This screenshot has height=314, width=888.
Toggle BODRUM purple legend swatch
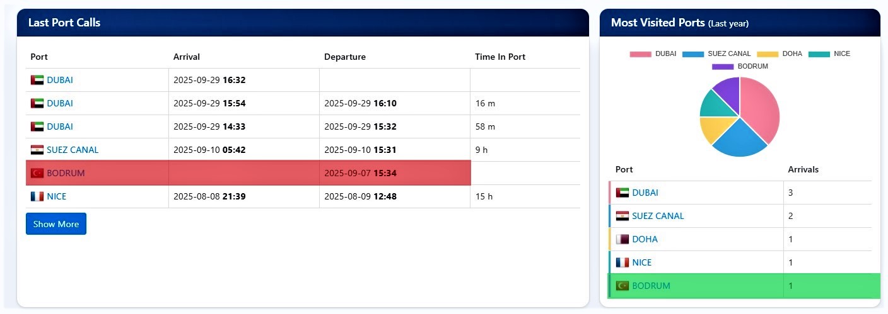point(723,67)
